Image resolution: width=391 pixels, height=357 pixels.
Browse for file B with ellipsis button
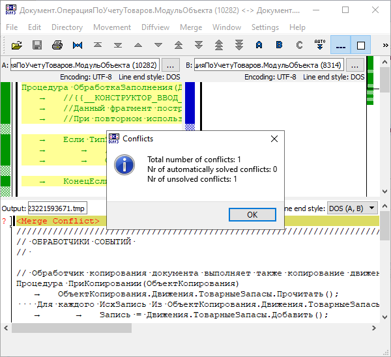[355, 65]
